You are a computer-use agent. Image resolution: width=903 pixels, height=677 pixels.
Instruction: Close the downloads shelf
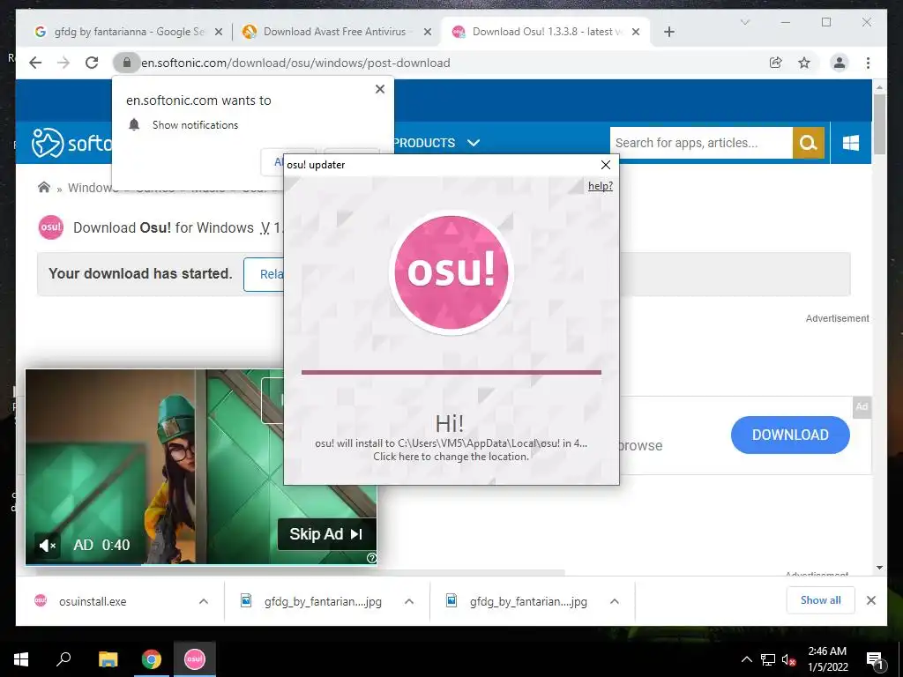pyautogui.click(x=870, y=600)
